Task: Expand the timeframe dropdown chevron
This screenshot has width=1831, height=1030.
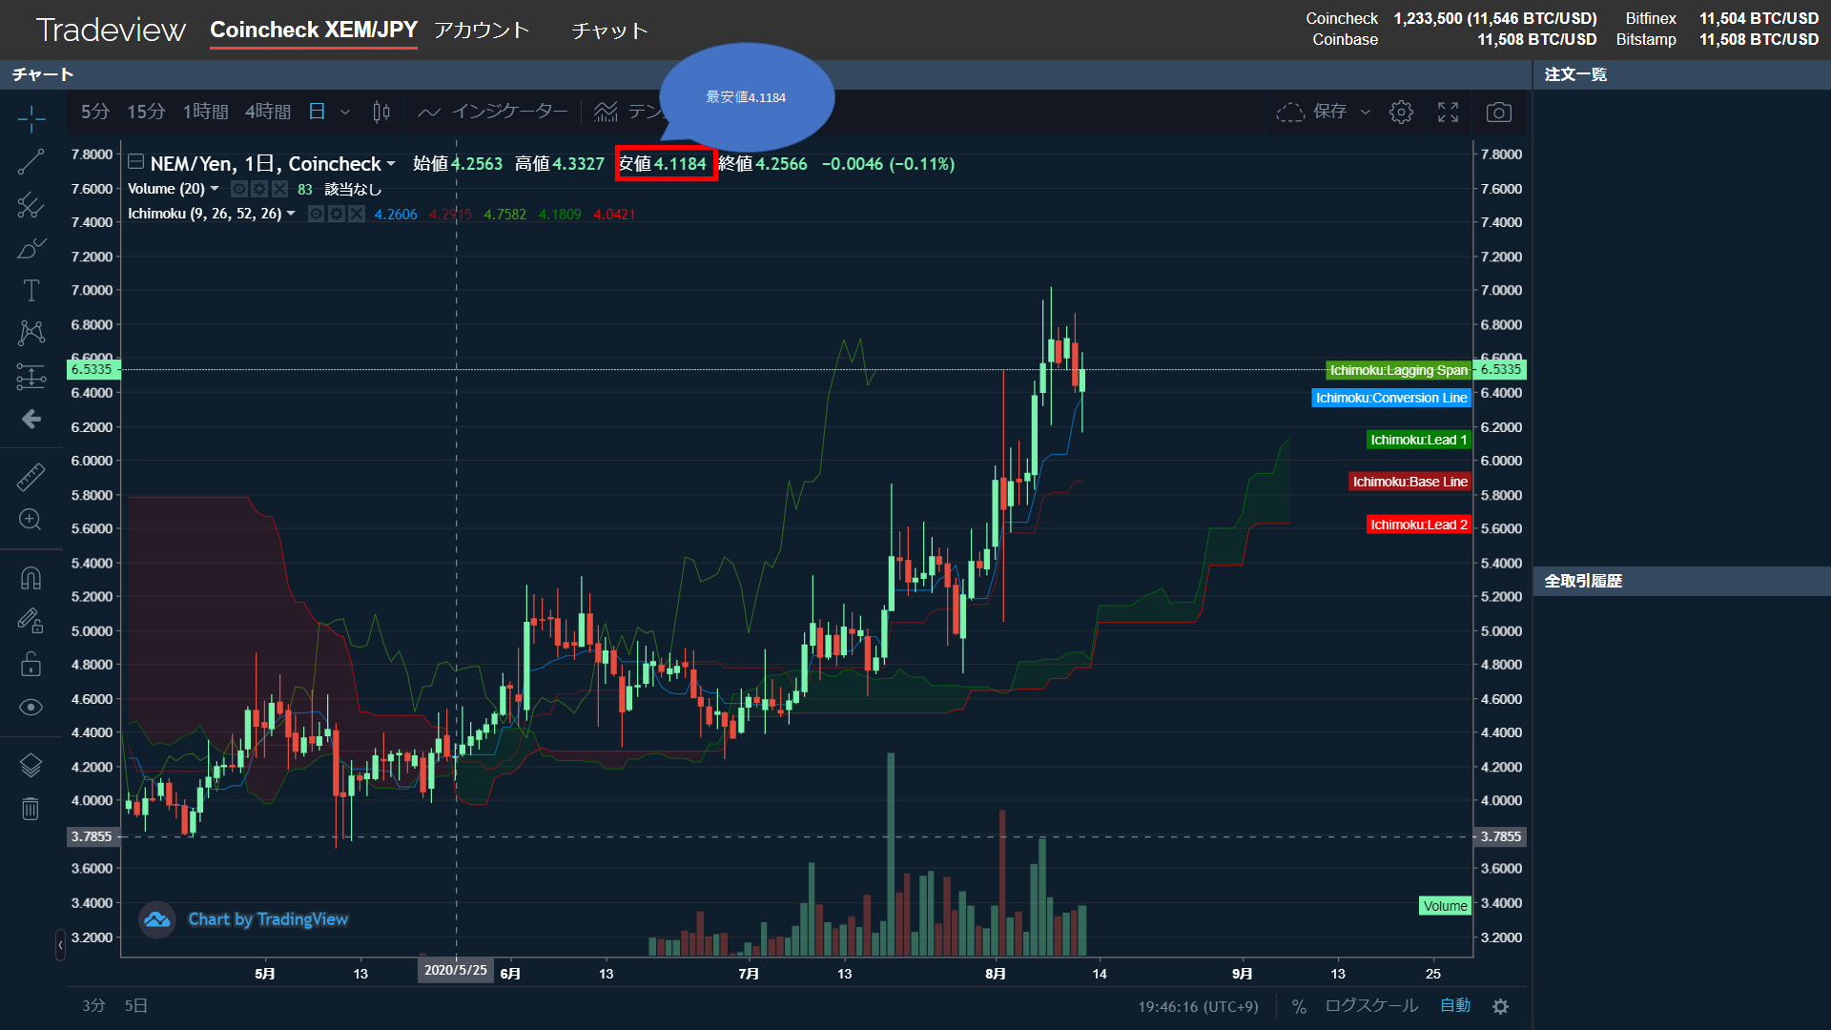Action: pyautogui.click(x=345, y=113)
